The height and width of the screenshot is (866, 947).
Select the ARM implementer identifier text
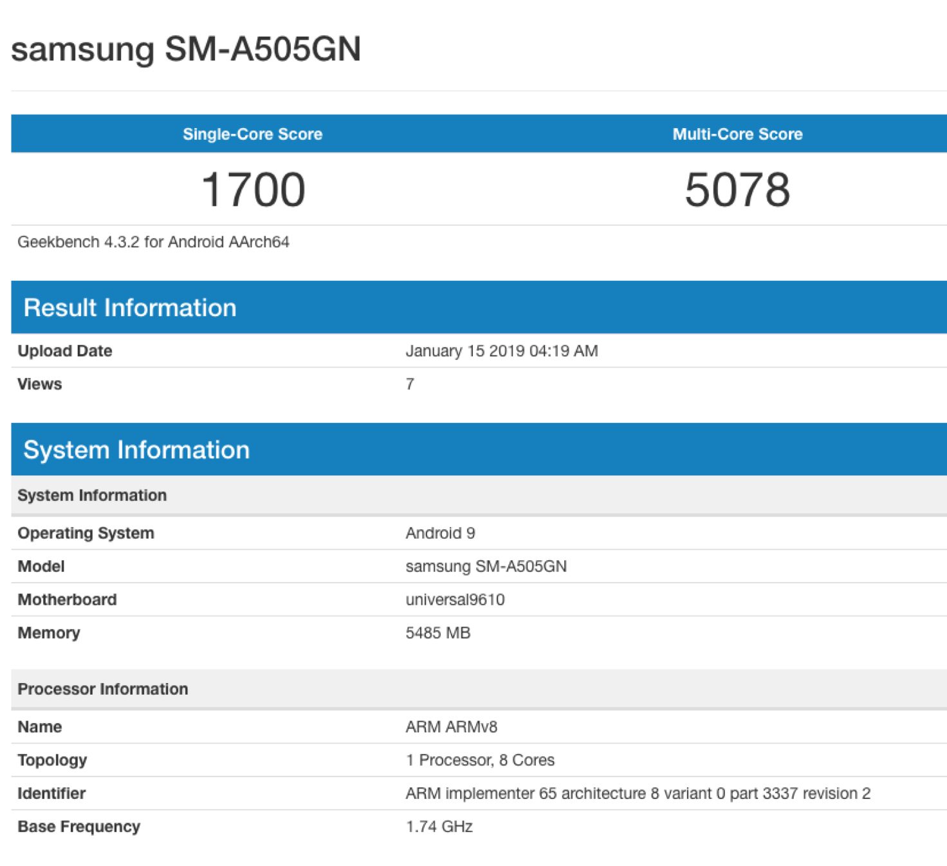[638, 794]
